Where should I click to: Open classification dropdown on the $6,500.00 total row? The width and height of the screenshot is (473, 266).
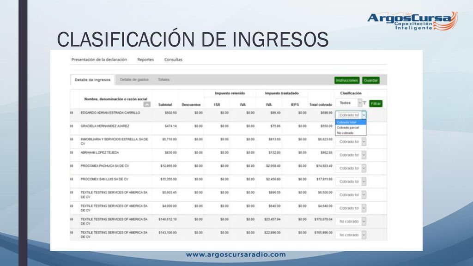(351, 194)
